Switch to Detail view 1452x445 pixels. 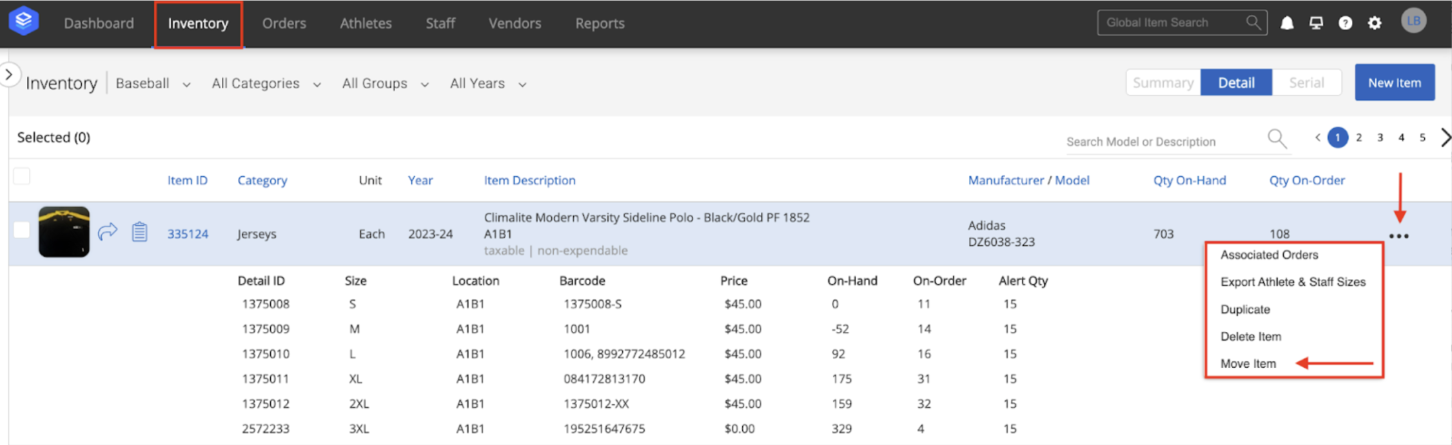click(1236, 83)
